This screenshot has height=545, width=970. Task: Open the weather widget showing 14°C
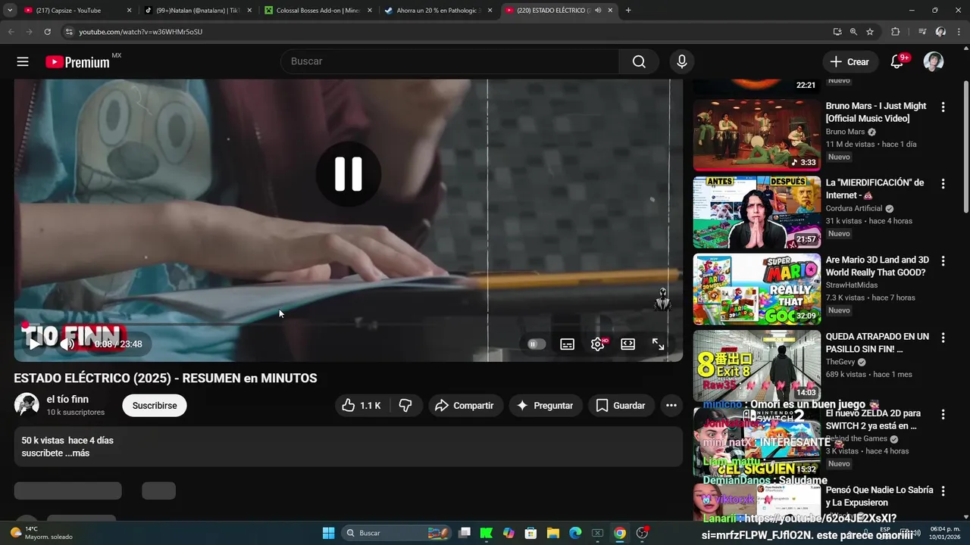(x=42, y=533)
